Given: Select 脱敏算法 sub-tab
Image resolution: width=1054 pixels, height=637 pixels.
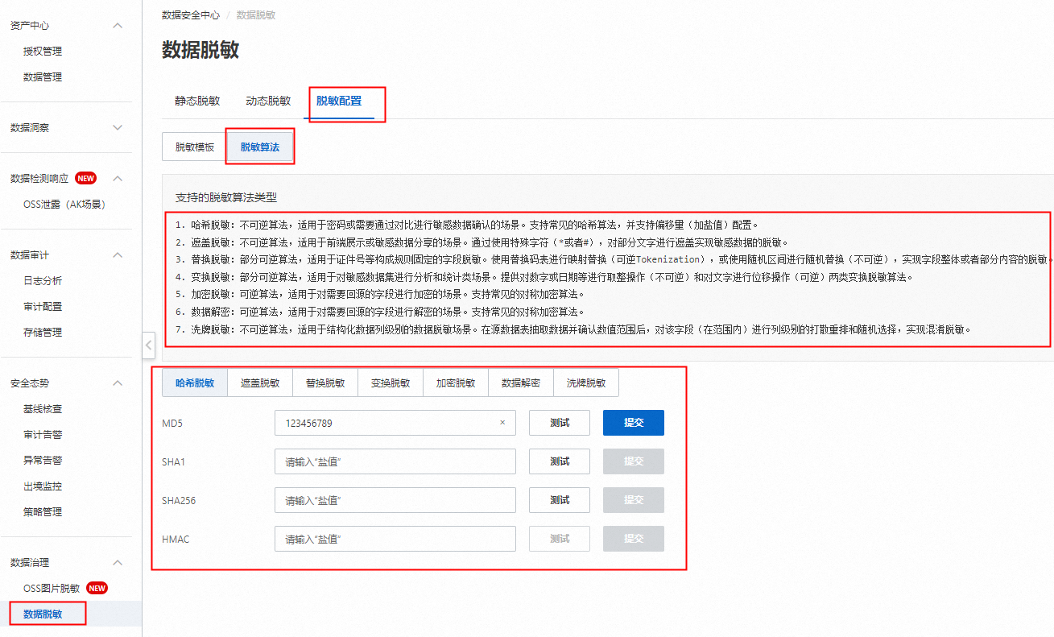Looking at the screenshot, I should coord(260,147).
